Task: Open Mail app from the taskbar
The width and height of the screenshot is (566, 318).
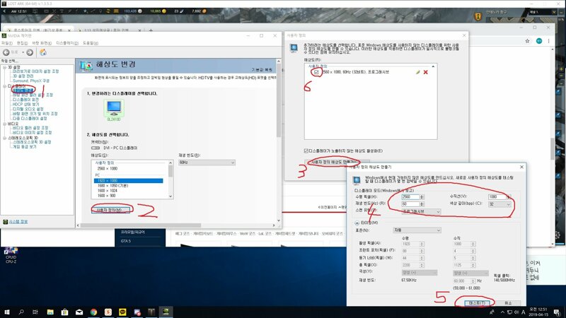Action: [79, 312]
